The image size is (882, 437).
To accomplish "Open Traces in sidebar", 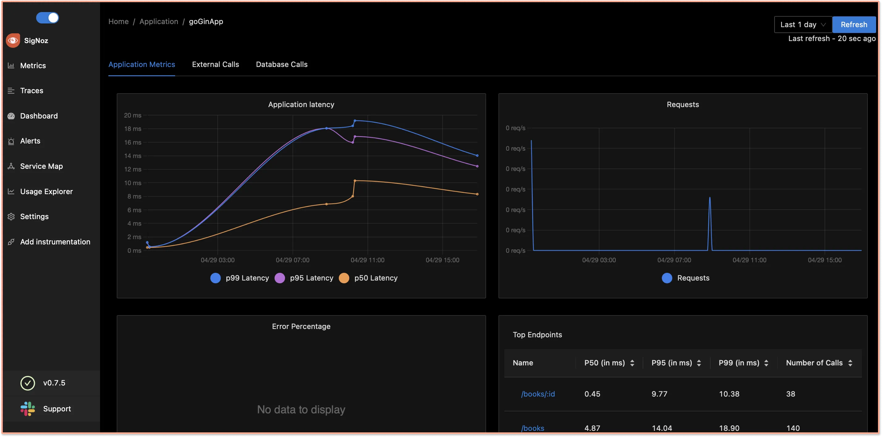I will coord(31,90).
